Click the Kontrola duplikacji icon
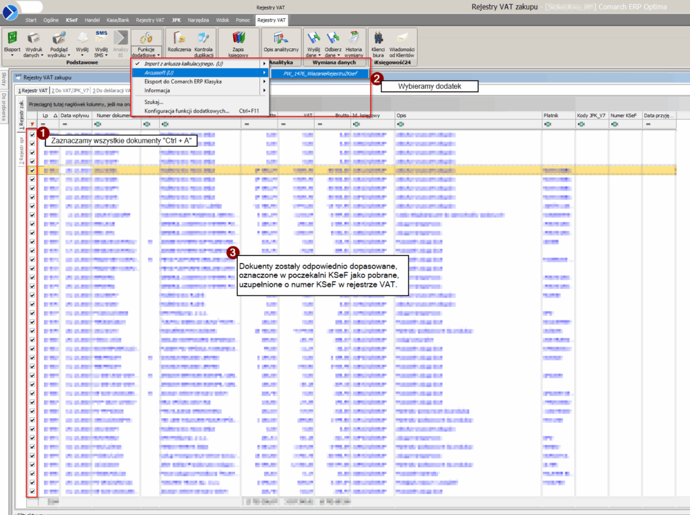 (x=203, y=38)
